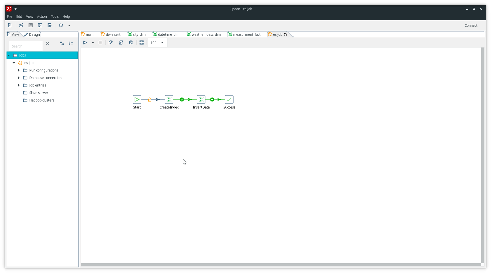491x273 pixels.
Task: Close the es-job tab
Action: (x=286, y=34)
